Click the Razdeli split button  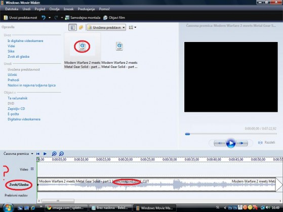click(267, 143)
